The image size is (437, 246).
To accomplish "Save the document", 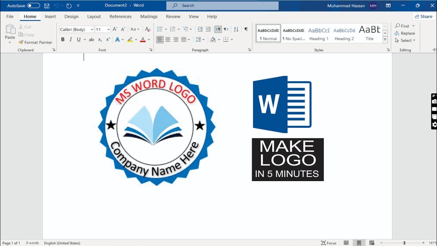I will (47, 6).
